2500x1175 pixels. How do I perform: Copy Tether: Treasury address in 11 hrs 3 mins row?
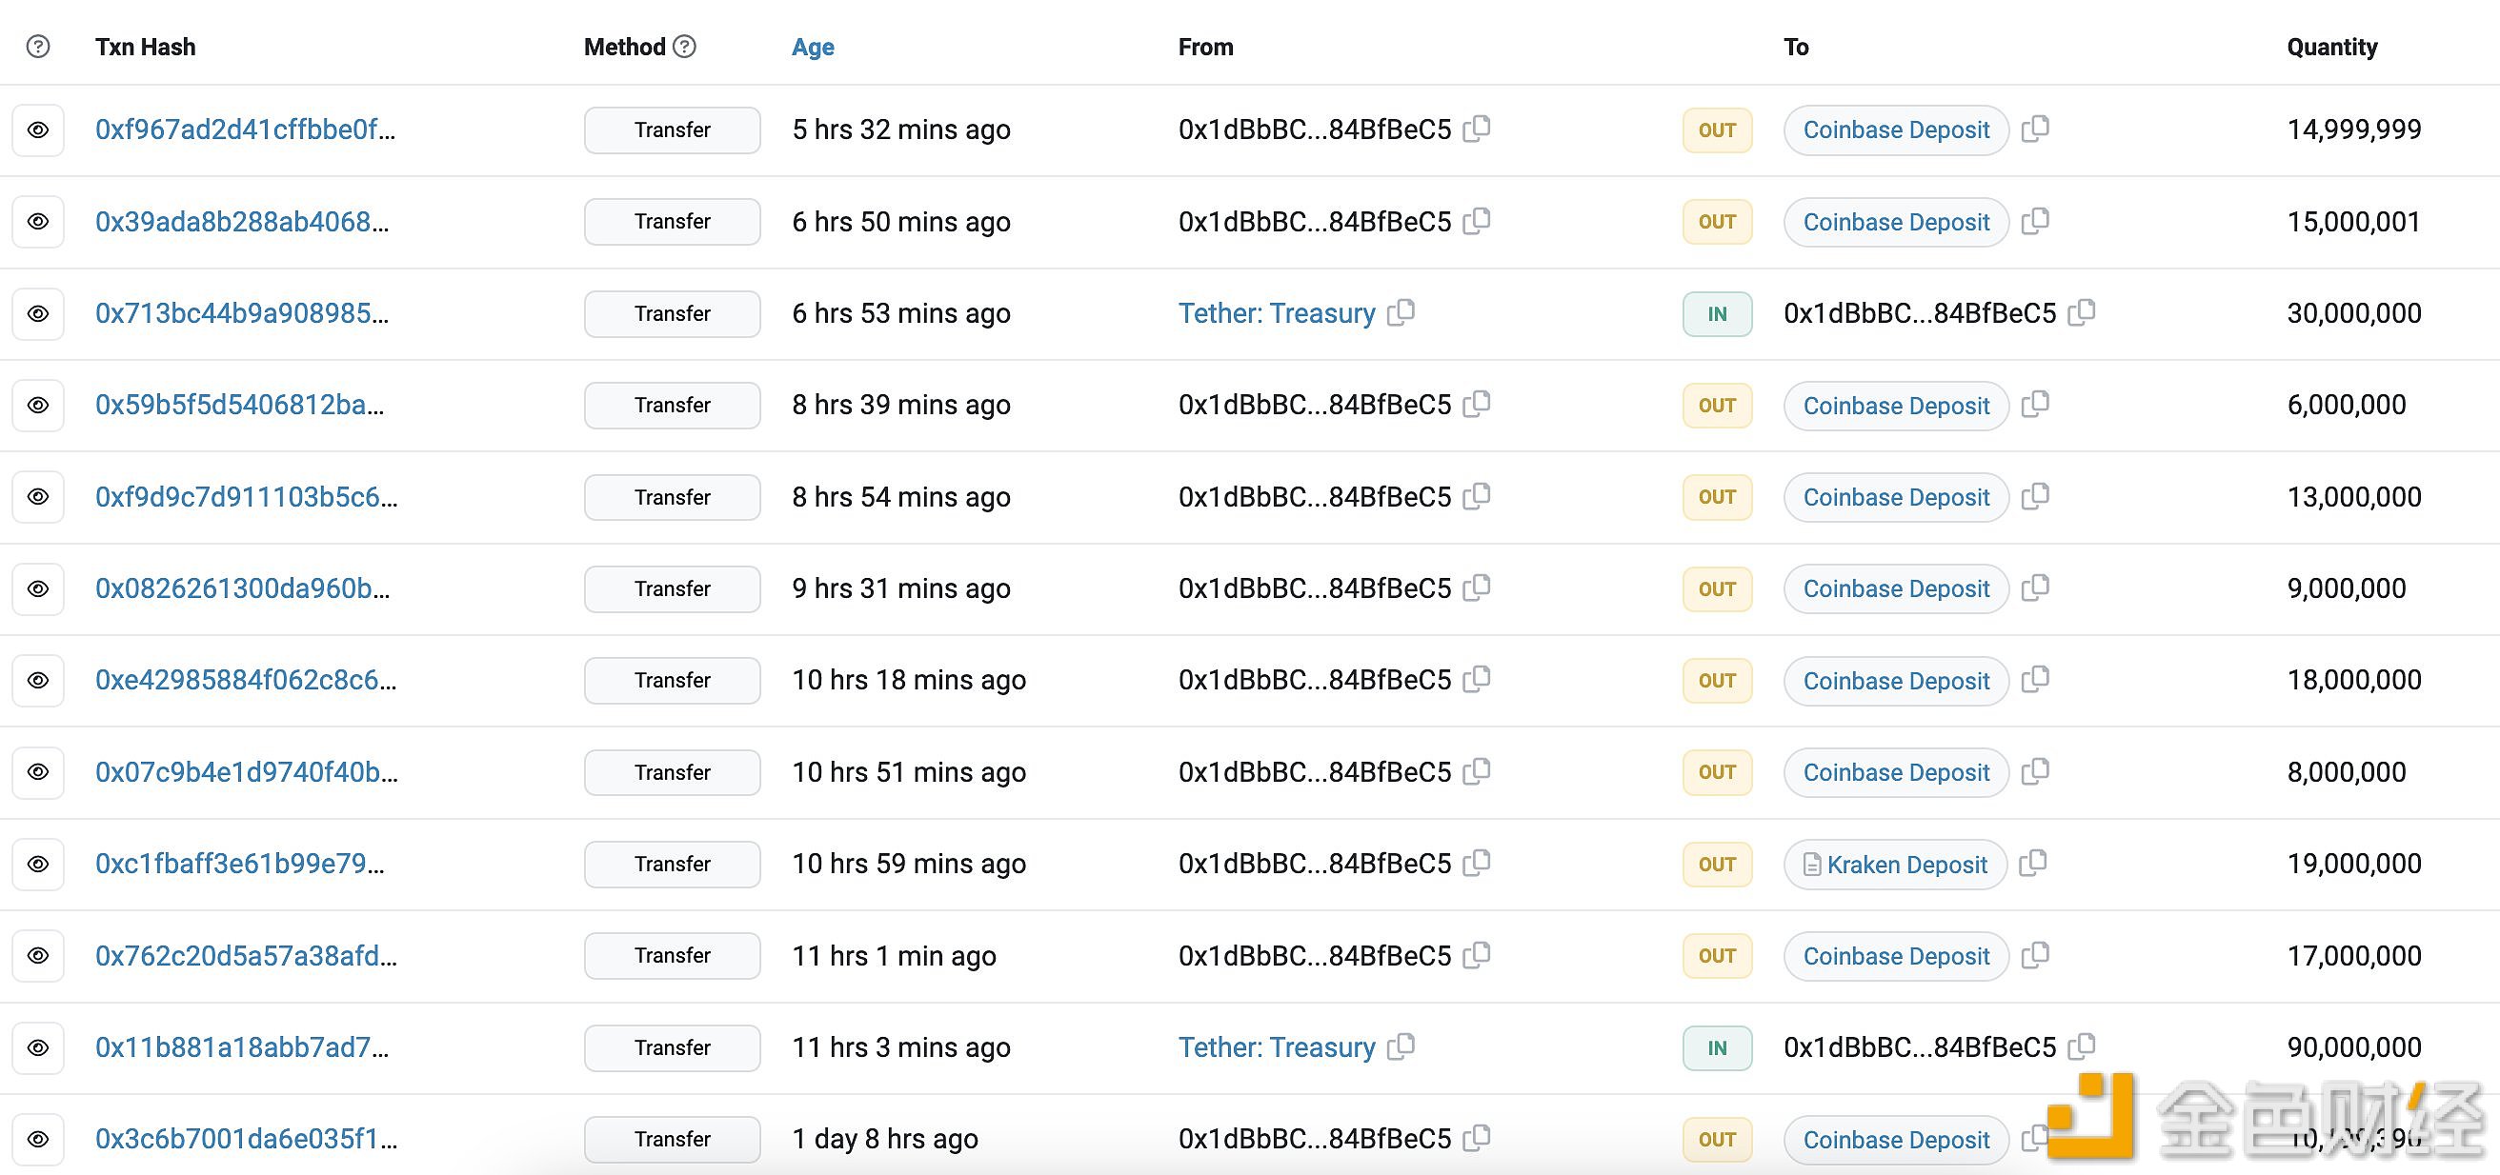[1401, 1046]
